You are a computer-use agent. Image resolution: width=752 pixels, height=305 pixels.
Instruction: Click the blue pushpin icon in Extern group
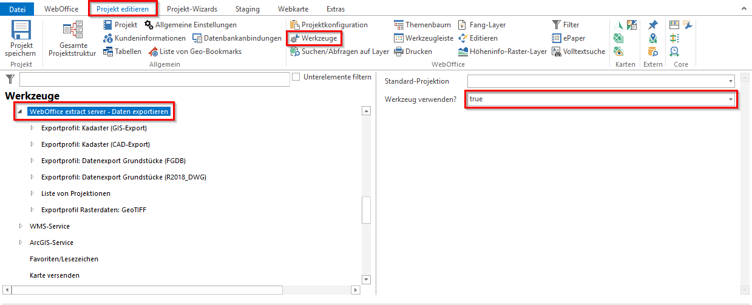(653, 25)
